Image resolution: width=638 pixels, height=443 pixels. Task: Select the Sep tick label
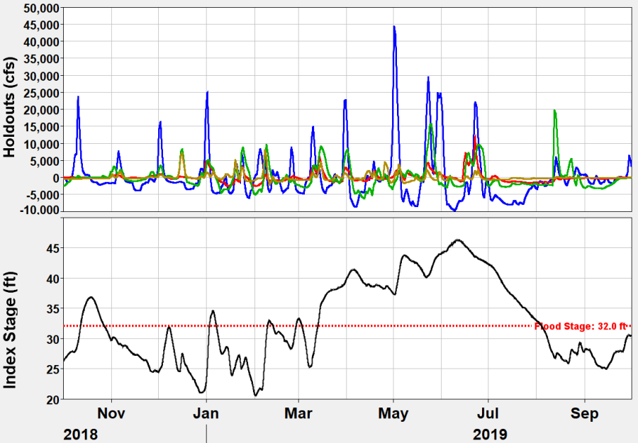coord(583,413)
